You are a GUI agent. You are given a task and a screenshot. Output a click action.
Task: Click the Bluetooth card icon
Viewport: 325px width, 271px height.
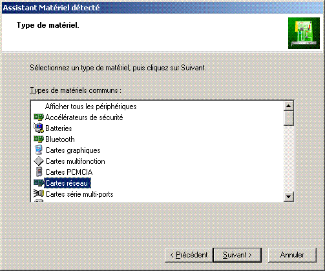tap(39, 139)
